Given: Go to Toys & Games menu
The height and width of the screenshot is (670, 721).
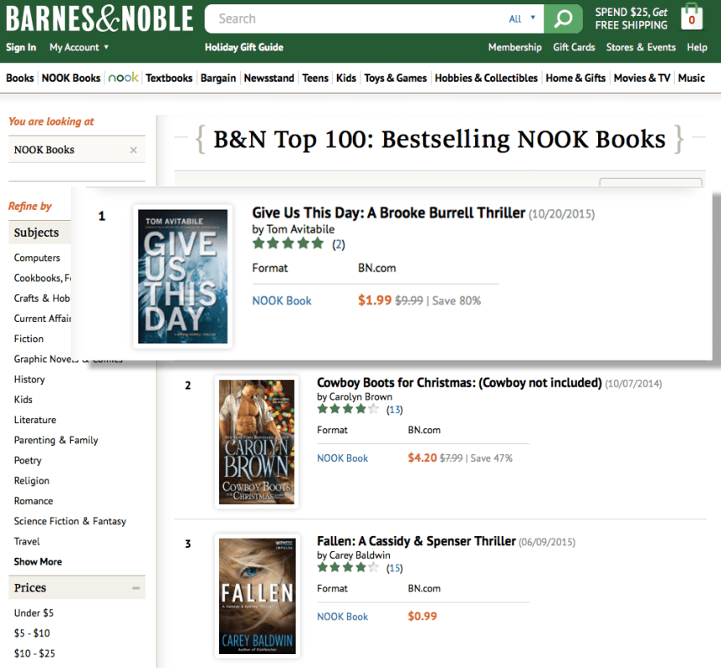Looking at the screenshot, I should (395, 78).
